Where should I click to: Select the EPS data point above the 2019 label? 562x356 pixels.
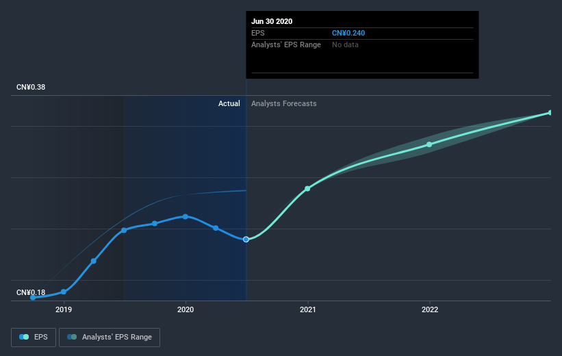point(64,292)
